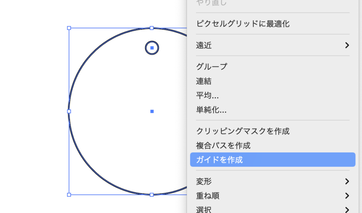Click the circle's center anchor point
Image resolution: width=362 pixels, height=213 pixels.
pos(152,111)
